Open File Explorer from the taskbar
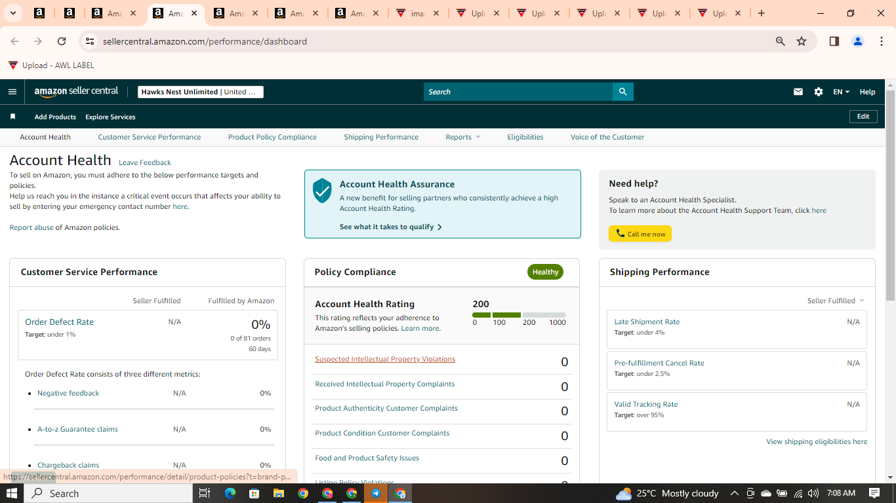896x503 pixels. tap(278, 493)
